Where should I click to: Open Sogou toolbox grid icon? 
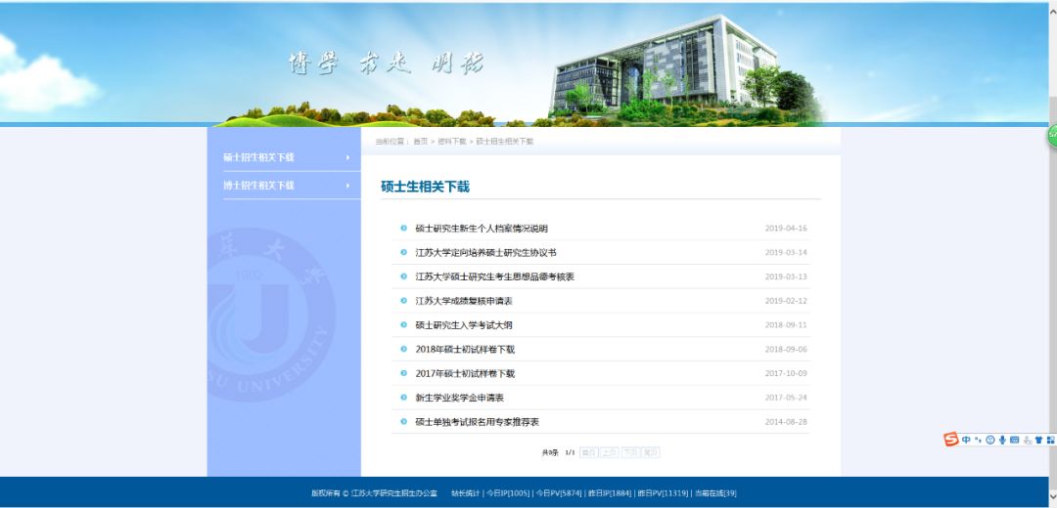(x=1050, y=440)
